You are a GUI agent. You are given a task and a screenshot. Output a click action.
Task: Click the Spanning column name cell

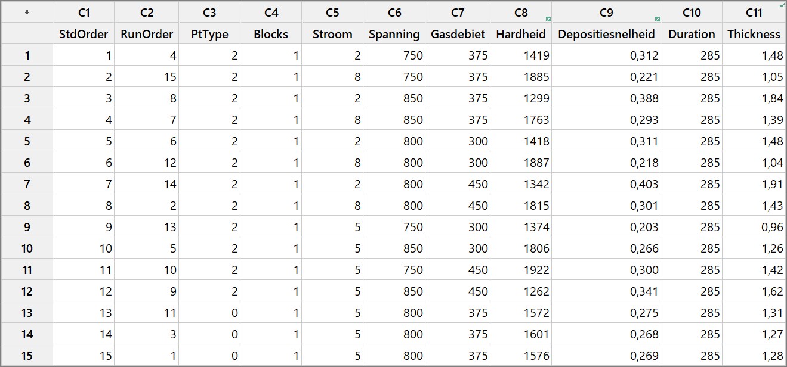tap(394, 34)
